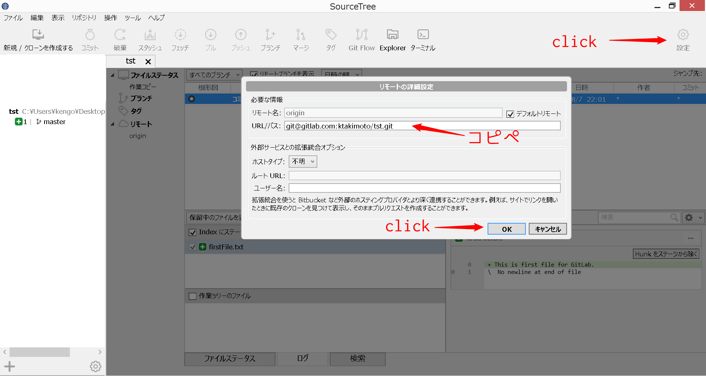Image resolution: width=706 pixels, height=376 pixels.
Task: Open the ファイル menu
Action: tap(13, 18)
